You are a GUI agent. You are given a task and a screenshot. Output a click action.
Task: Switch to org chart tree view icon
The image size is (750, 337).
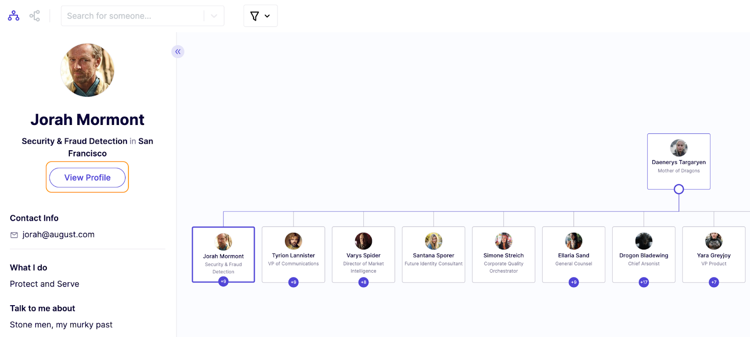(x=14, y=16)
